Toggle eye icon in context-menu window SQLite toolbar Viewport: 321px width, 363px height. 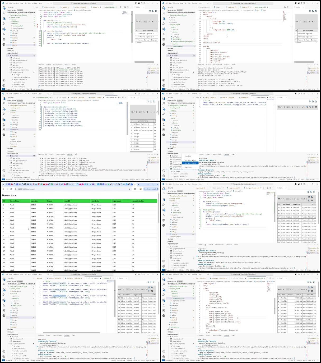point(316,107)
